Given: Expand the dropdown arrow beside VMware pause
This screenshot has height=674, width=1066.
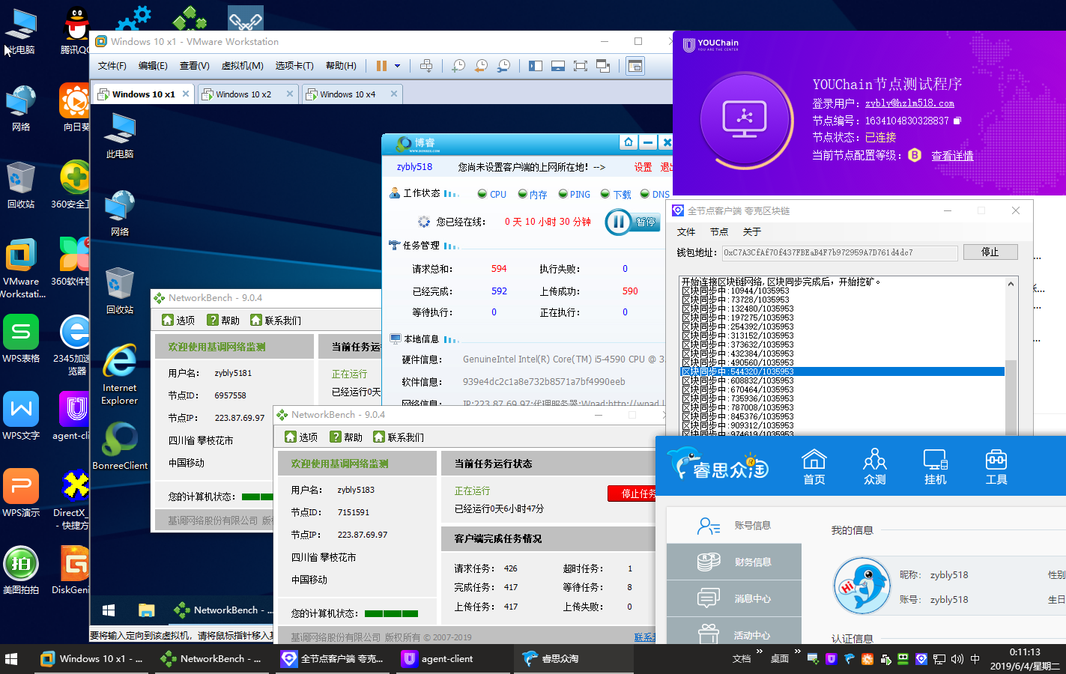Looking at the screenshot, I should pos(397,66).
